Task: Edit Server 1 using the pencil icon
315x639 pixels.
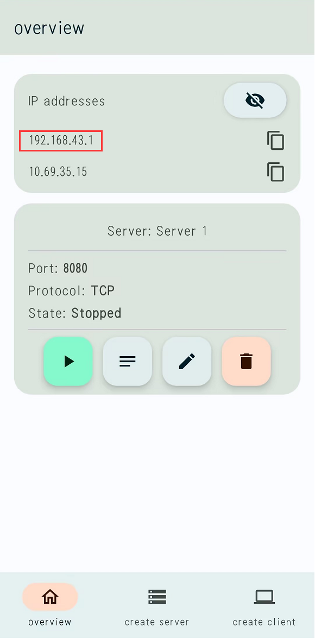Action: 187,361
